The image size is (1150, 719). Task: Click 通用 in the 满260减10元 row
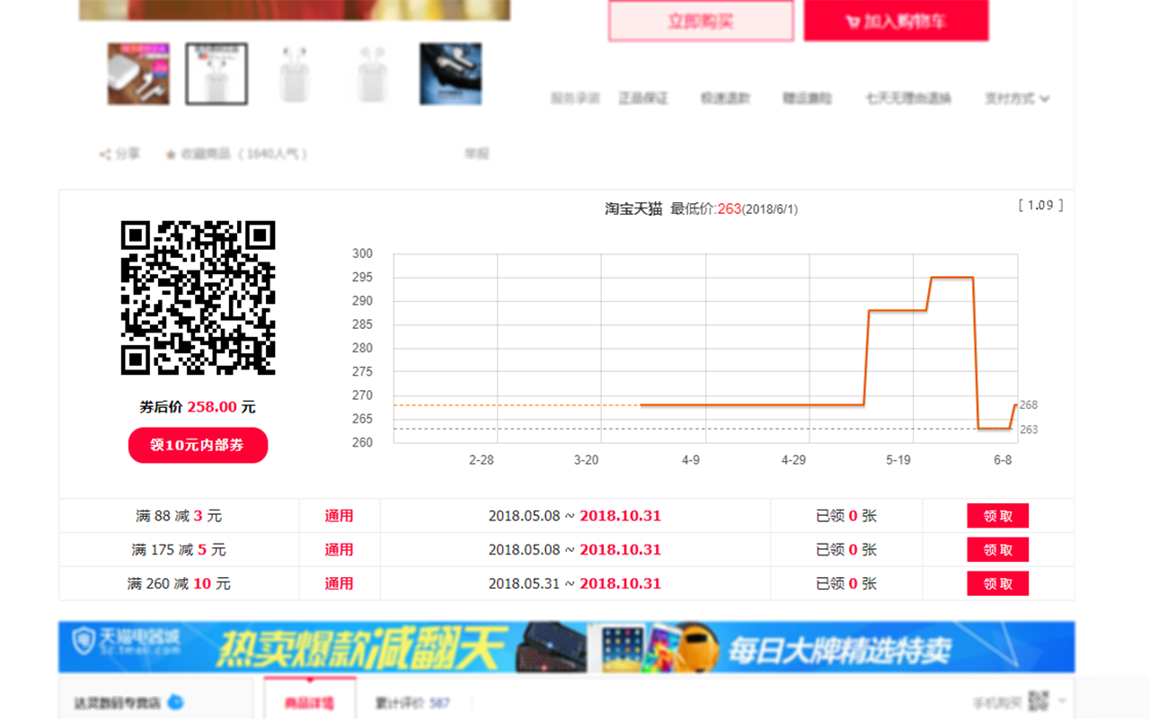[339, 583]
